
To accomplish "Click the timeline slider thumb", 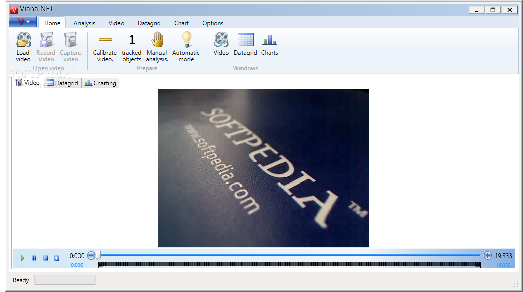I will [x=98, y=255].
